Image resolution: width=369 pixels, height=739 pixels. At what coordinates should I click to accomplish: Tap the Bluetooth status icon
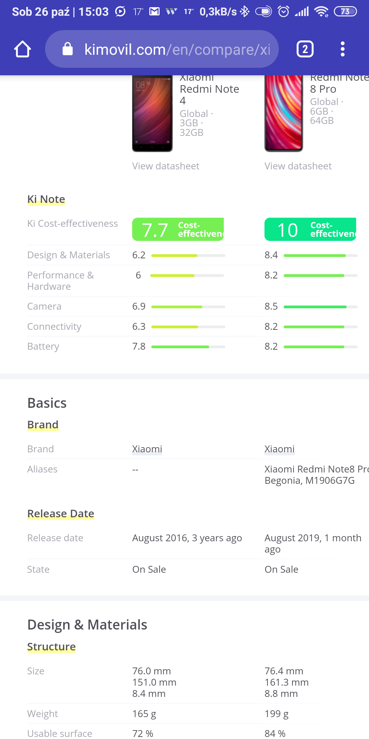point(245,12)
